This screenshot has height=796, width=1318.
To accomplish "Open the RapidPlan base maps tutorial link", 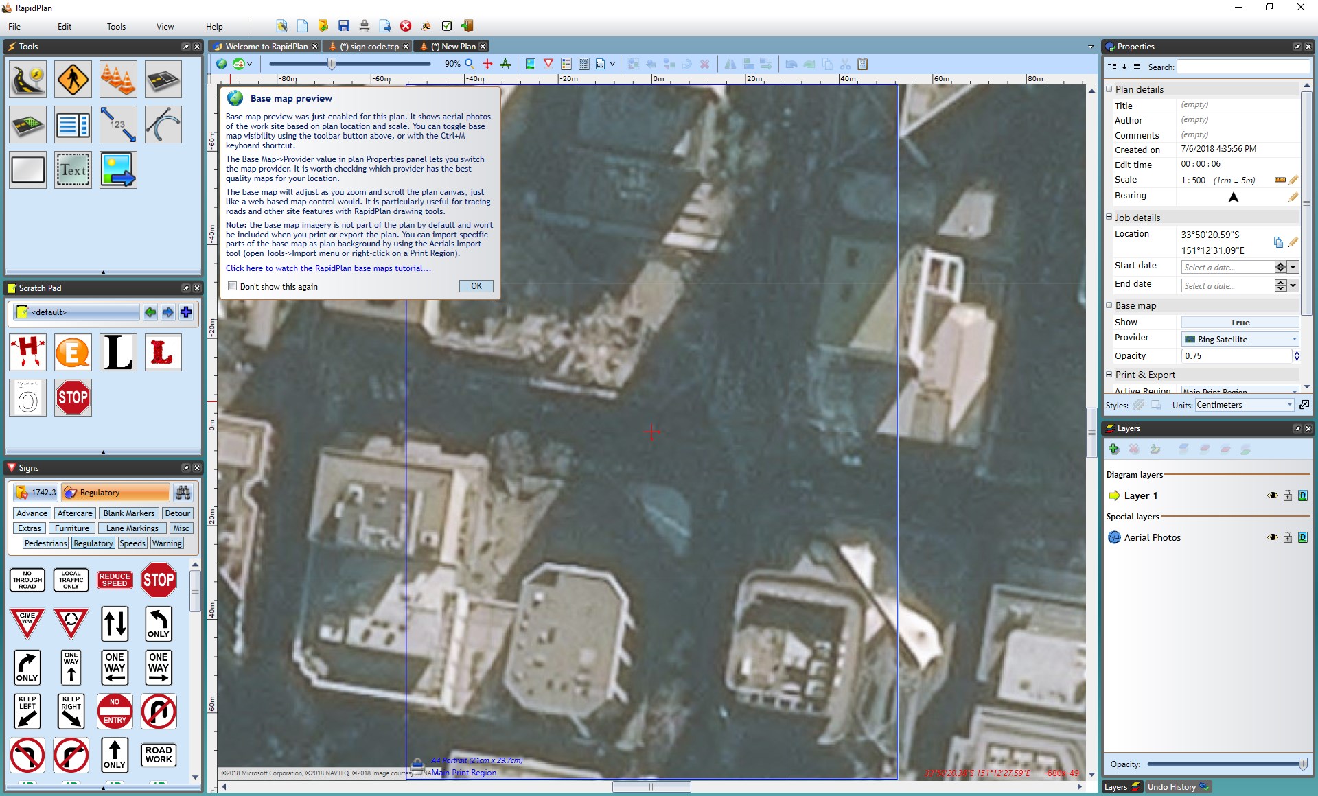I will pyautogui.click(x=328, y=268).
